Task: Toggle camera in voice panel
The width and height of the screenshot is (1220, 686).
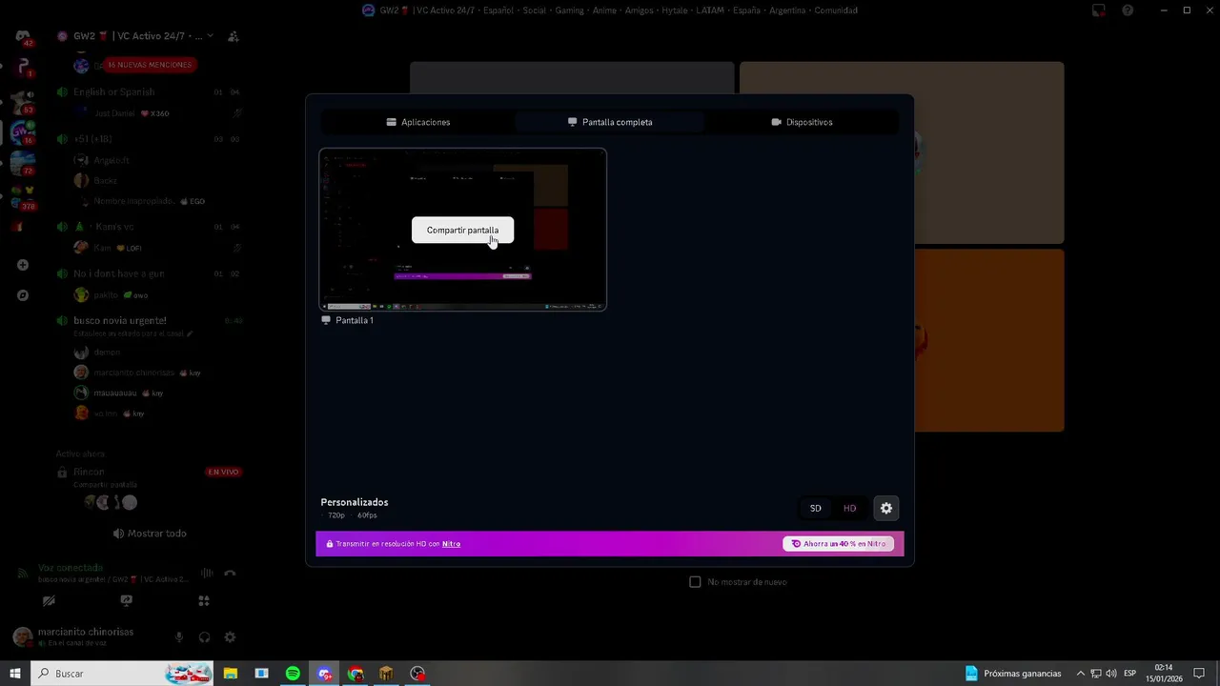Action: point(49,601)
